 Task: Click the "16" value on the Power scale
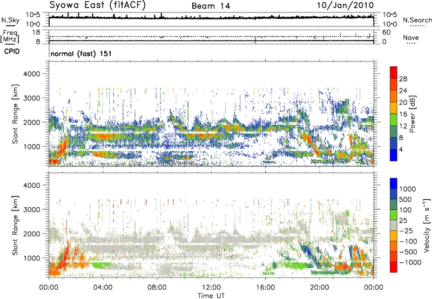point(403,114)
